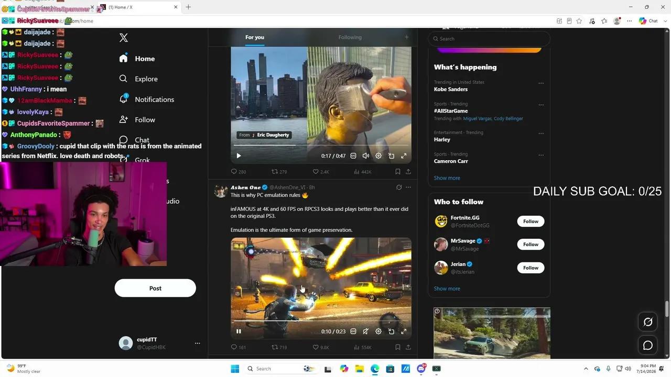Image resolution: width=671 pixels, height=377 pixels.
Task: Open more options on Ashen One post
Action: point(408,187)
